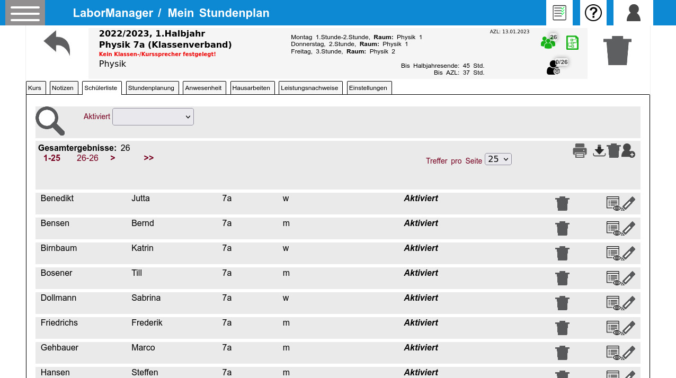Open the hamburger main menu
Screen dimensions: 676x378
[x=25, y=13]
